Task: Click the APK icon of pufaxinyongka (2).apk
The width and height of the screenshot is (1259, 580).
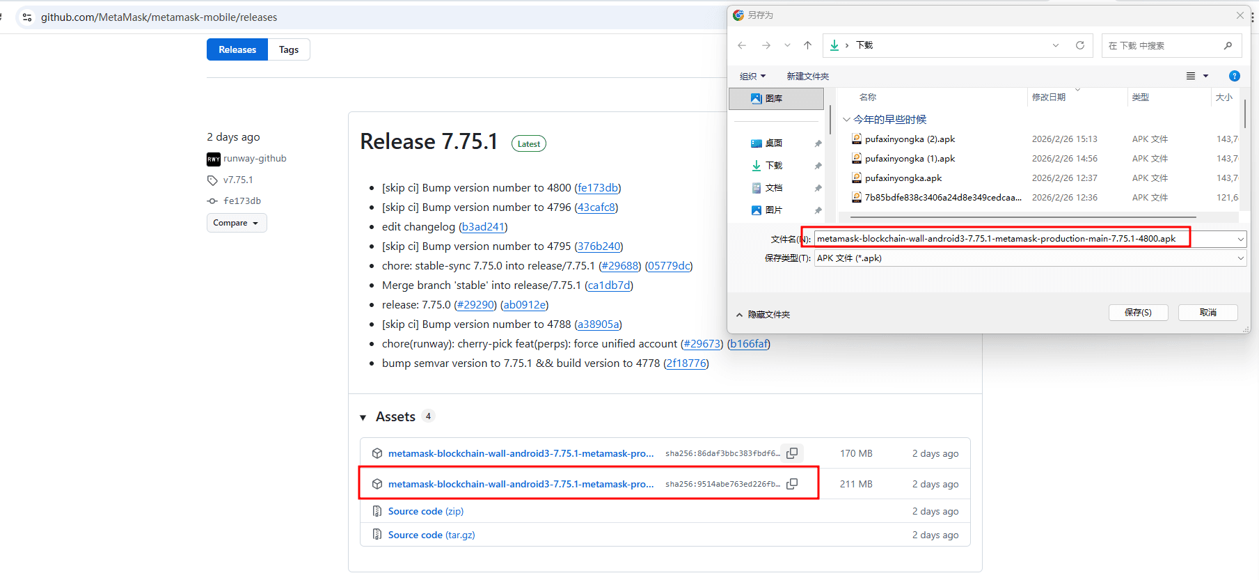Action: [857, 139]
